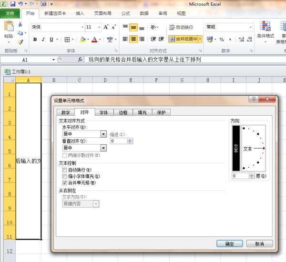Open the 水平对齐 dropdown list
The height and width of the screenshot is (262, 286).
[x=103, y=134]
